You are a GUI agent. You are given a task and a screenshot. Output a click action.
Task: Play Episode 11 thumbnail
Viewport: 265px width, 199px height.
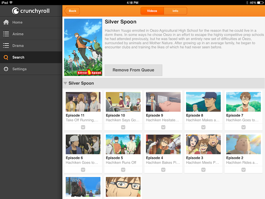83,102
